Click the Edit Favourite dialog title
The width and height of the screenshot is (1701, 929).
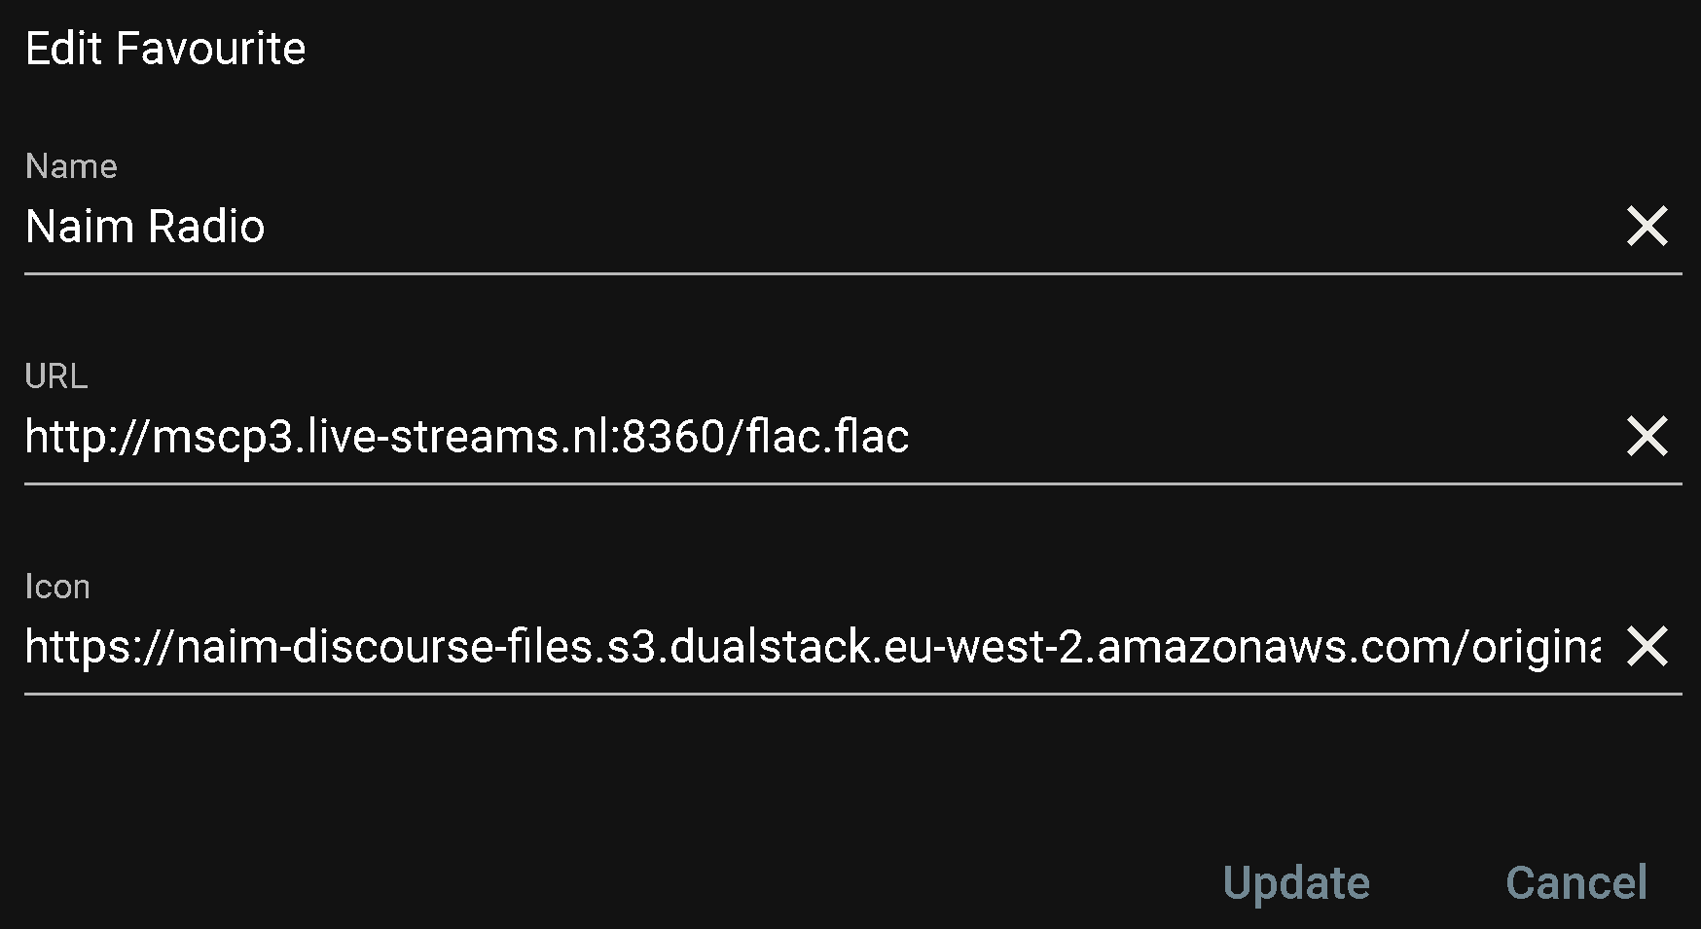165,49
